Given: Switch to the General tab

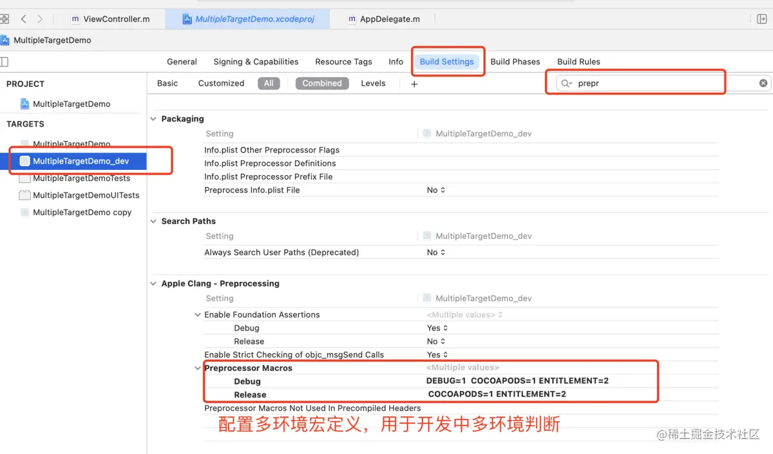Looking at the screenshot, I should [x=182, y=62].
